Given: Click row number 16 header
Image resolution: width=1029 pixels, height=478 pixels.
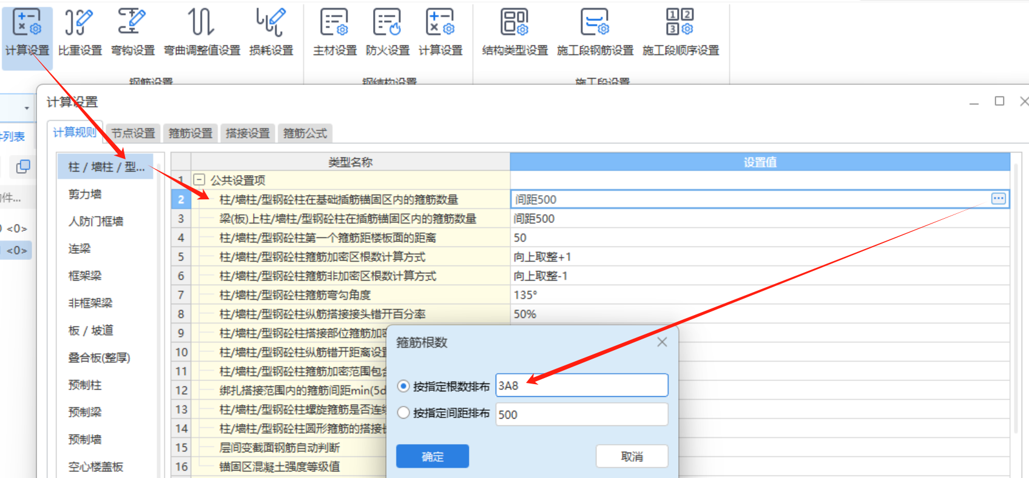Looking at the screenshot, I should tap(181, 466).
